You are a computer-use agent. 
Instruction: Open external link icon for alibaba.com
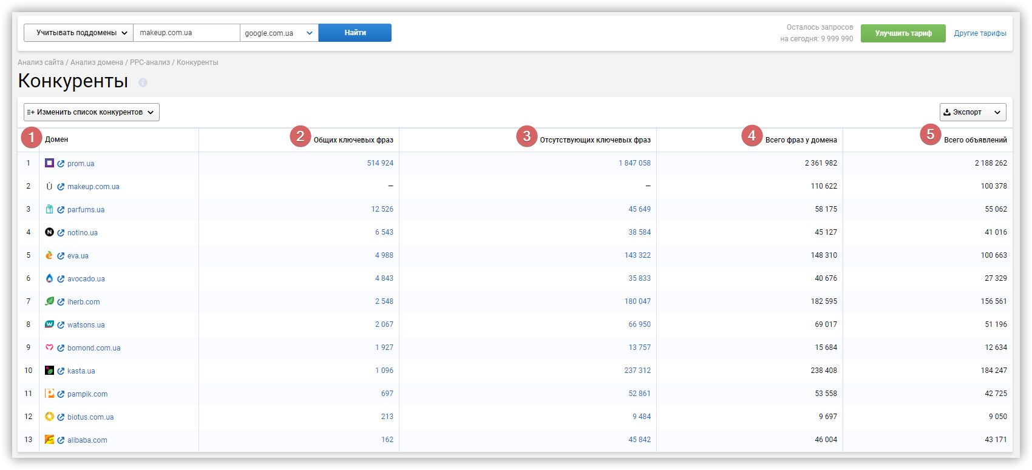coord(61,440)
